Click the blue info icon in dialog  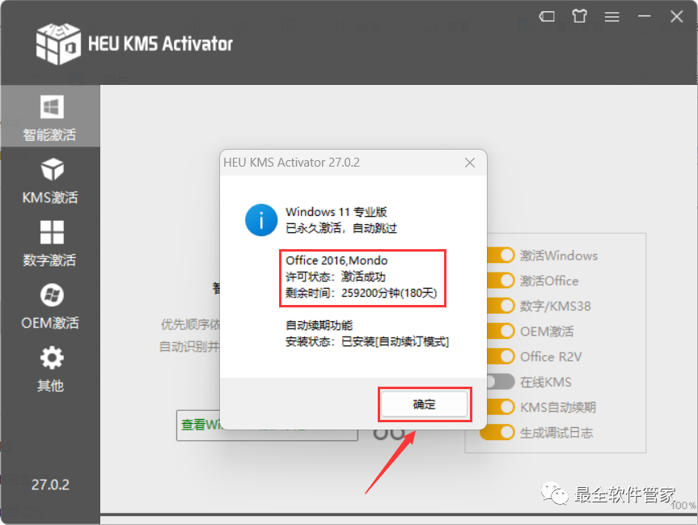(x=261, y=220)
